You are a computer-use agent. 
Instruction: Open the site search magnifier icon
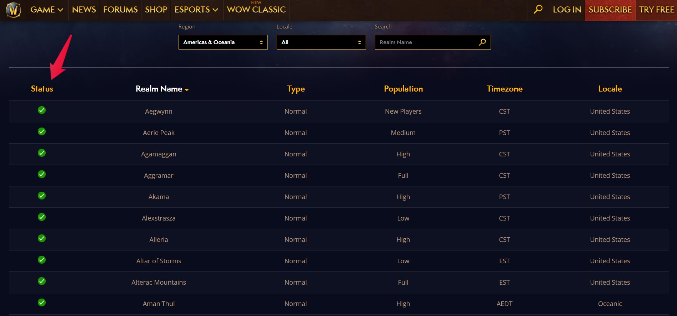[538, 9]
